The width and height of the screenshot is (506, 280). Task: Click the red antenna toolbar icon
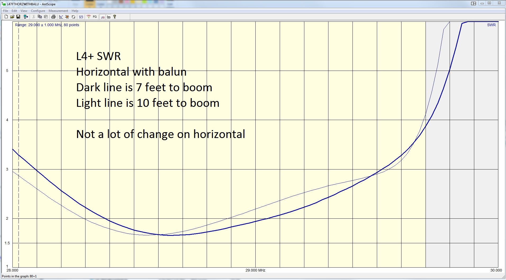click(x=89, y=17)
